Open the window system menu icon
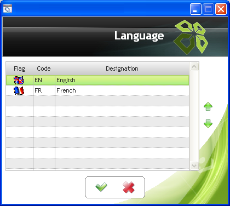 pyautogui.click(x=8, y=9)
